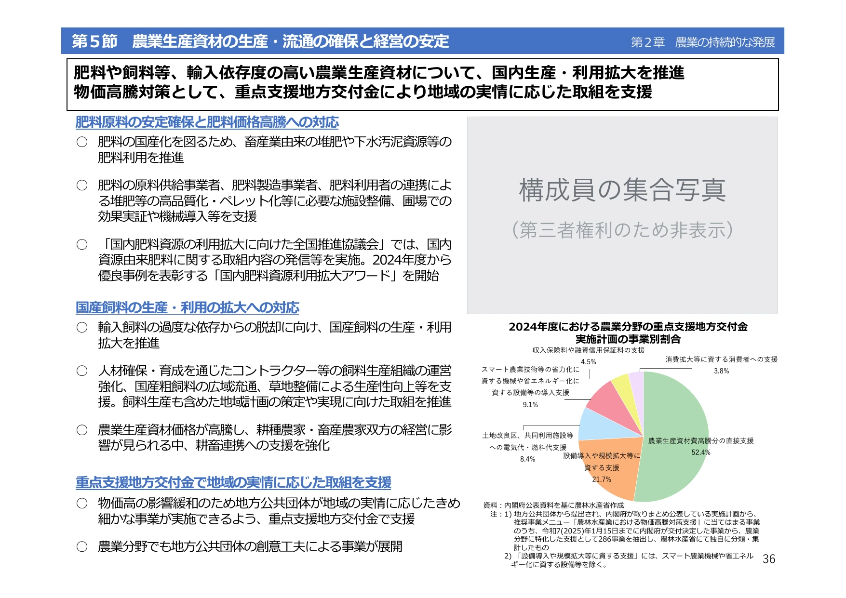Click the page number 36

point(769,559)
